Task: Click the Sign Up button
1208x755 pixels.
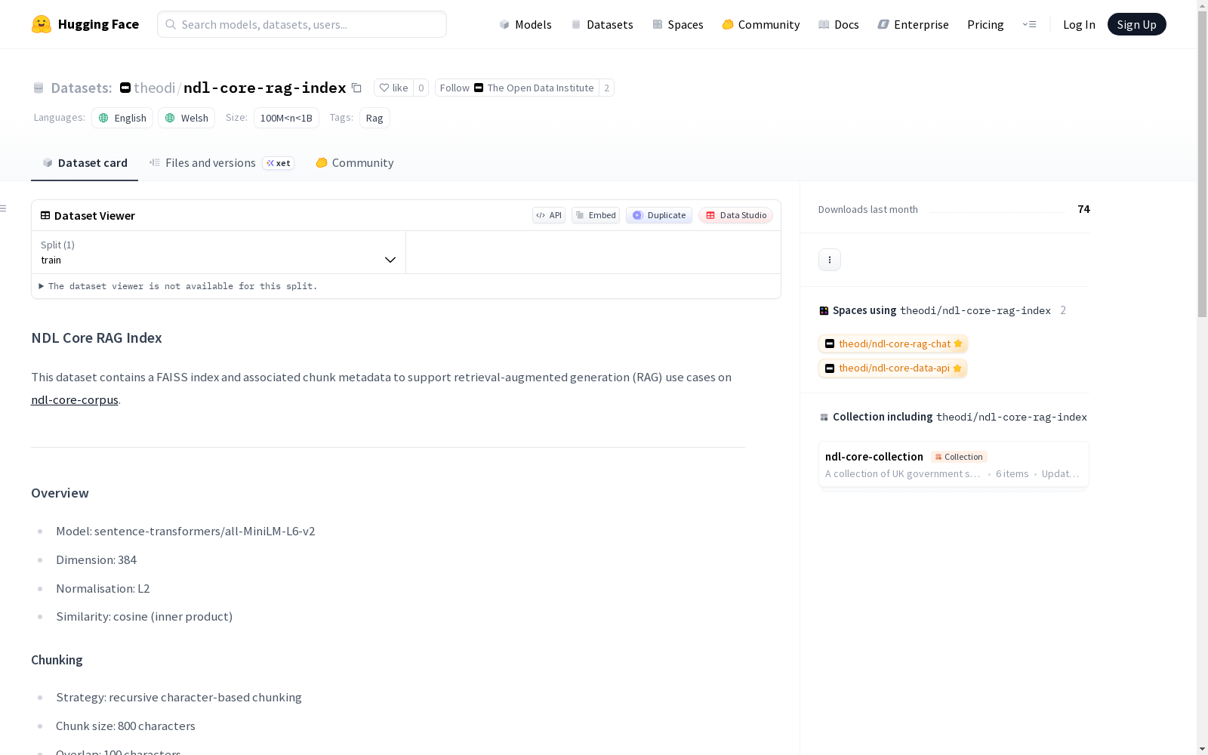Action: [1136, 24]
